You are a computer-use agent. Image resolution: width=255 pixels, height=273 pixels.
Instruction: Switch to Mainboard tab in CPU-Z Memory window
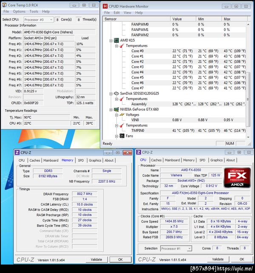[51, 160]
